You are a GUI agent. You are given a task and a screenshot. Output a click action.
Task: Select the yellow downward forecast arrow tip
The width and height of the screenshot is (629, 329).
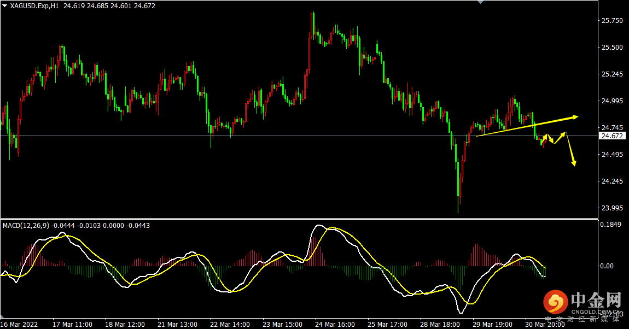(574, 163)
